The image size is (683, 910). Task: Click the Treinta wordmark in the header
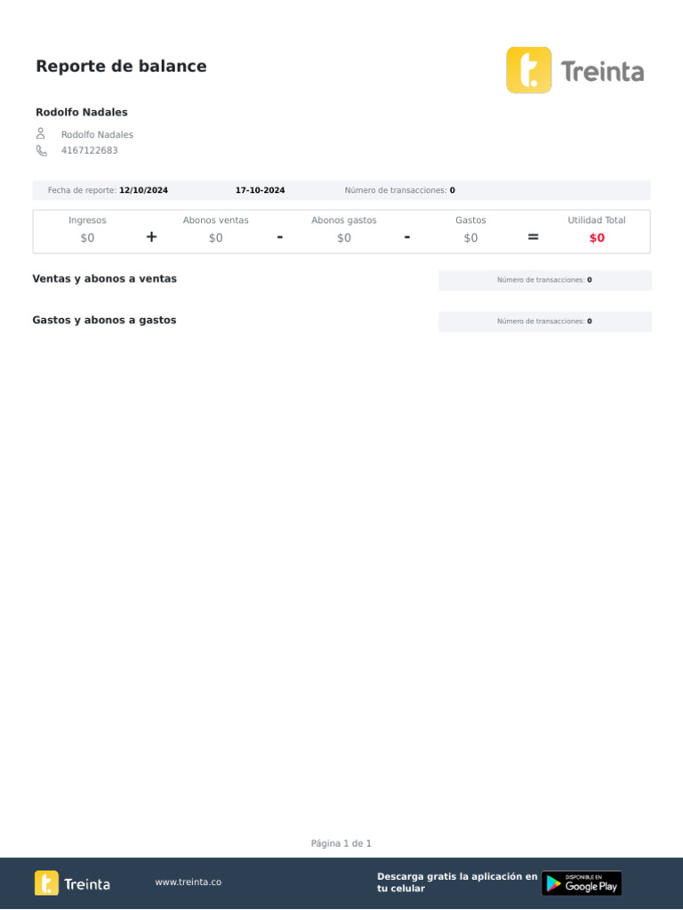602,72
